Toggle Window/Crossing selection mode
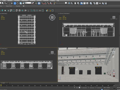 [11, 3]
